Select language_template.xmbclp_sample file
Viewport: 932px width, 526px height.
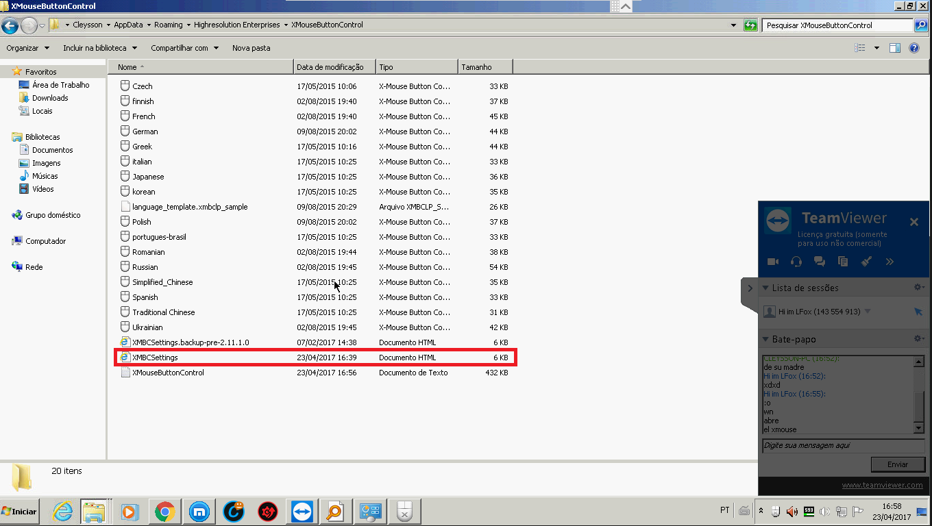[315, 207]
